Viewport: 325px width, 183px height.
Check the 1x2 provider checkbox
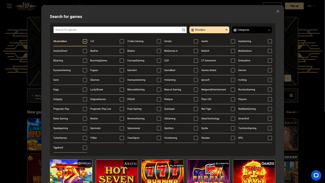[122, 41]
